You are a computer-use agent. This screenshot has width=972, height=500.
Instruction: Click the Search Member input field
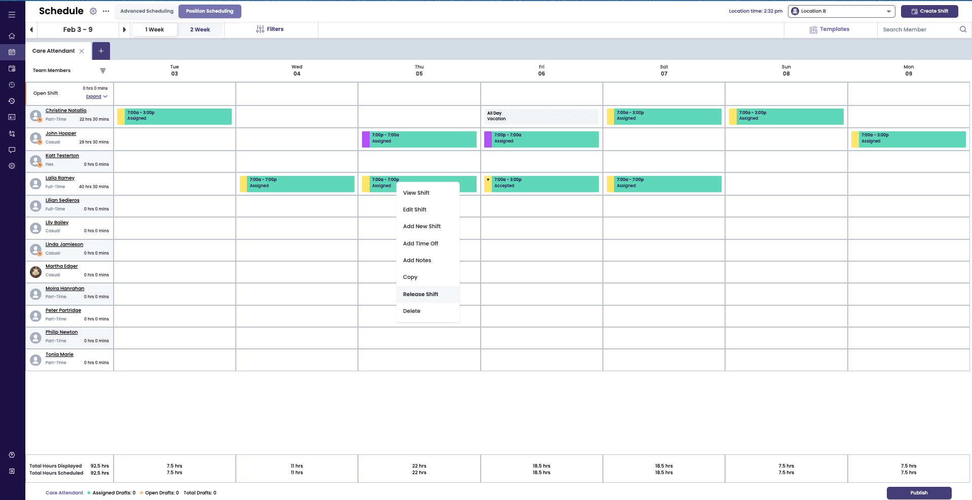point(919,29)
